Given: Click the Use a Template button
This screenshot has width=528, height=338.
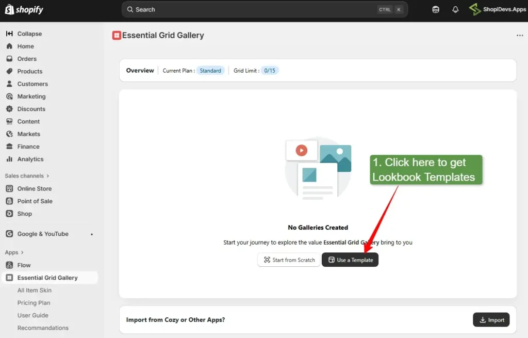Looking at the screenshot, I should pyautogui.click(x=350, y=260).
